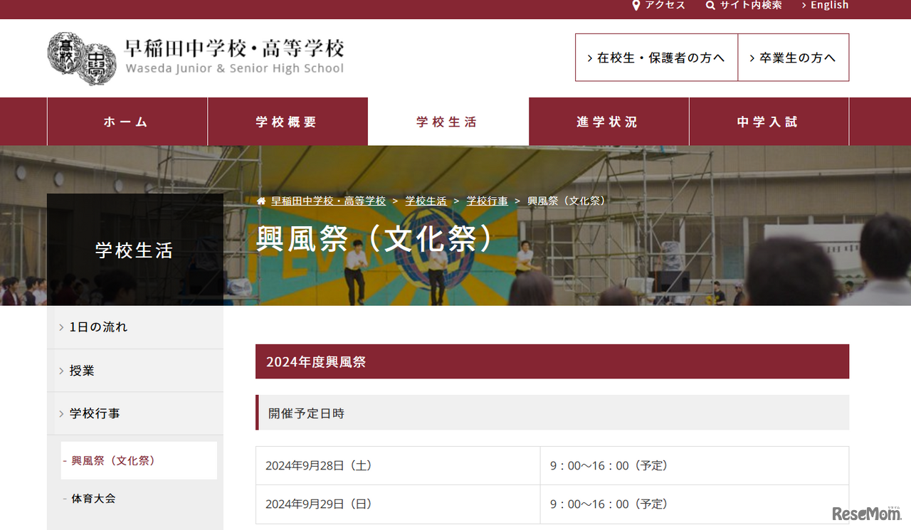Viewport: 911px width, 530px height.
Task: Click the access map pin icon
Action: click(x=636, y=6)
